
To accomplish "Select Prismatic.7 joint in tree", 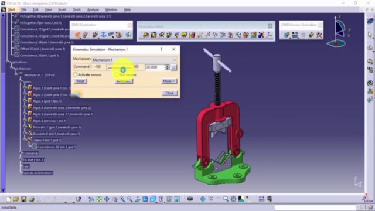I will [57, 127].
